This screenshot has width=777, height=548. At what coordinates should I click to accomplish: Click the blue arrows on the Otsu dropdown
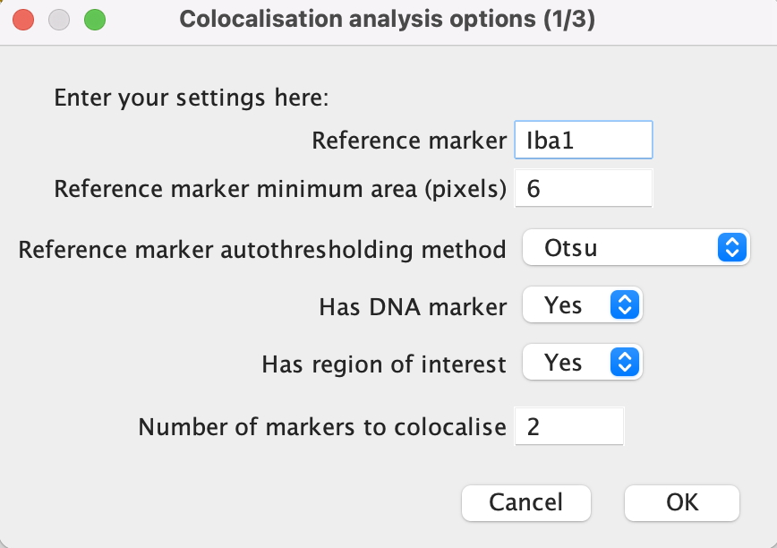tap(732, 247)
